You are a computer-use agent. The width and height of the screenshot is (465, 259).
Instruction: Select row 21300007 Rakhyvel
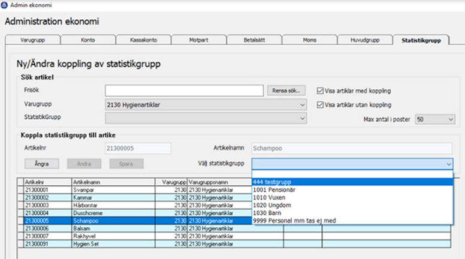(x=234, y=236)
